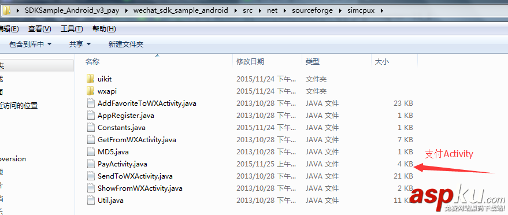Viewport: 508px width, 215px height.
Task: Click simcpux breadcrumb segment
Action: click(361, 10)
